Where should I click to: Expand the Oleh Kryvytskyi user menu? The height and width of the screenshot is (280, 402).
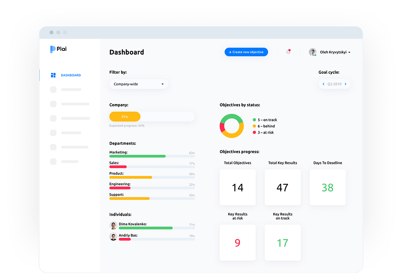(349, 52)
